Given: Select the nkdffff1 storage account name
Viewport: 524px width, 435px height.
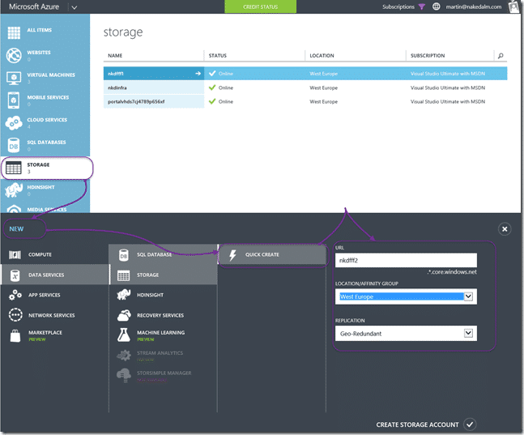Looking at the screenshot, I should pyautogui.click(x=116, y=74).
